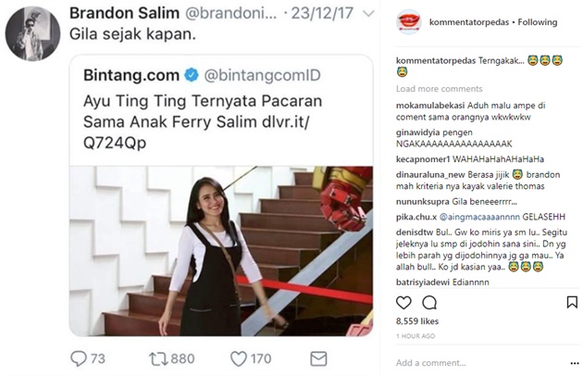This screenshot has height=376, width=583.
Task: Expand Load more comments
Action: coord(440,89)
